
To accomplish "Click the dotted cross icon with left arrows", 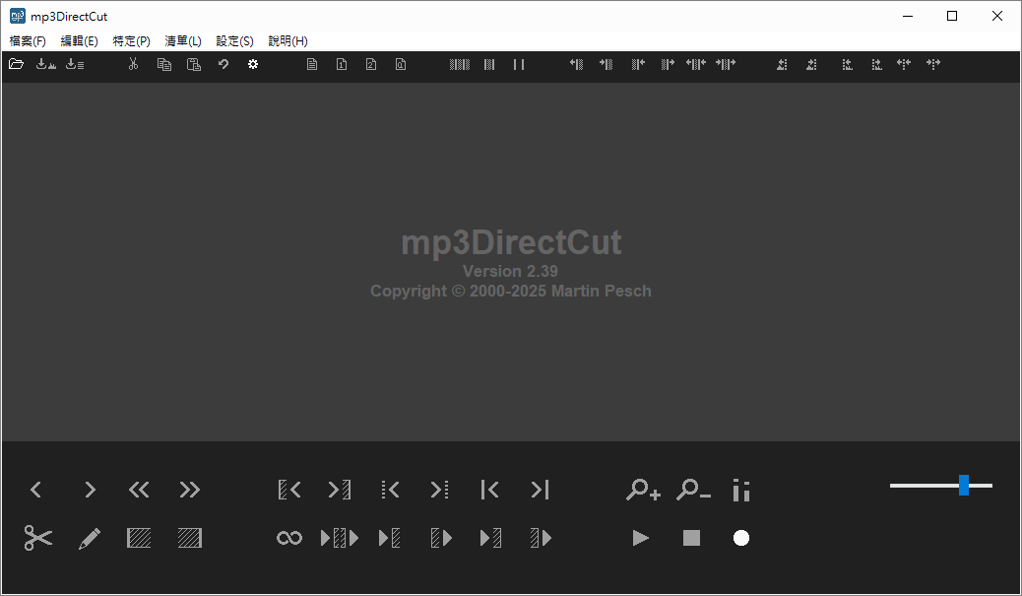I will 904,64.
